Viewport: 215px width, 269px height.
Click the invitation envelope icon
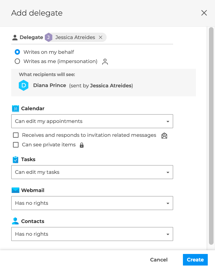164,135
